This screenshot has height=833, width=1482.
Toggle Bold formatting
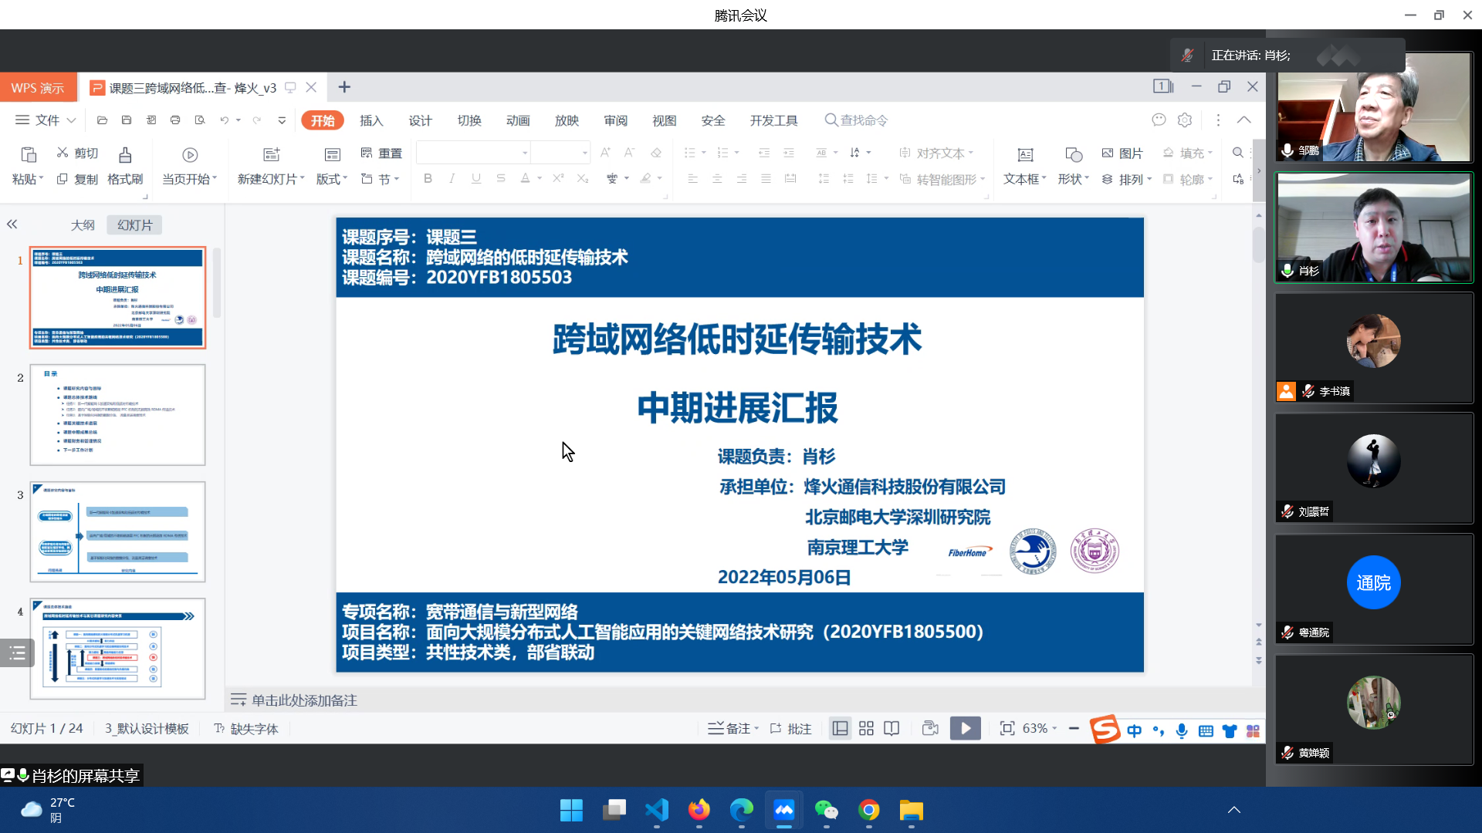pyautogui.click(x=428, y=178)
